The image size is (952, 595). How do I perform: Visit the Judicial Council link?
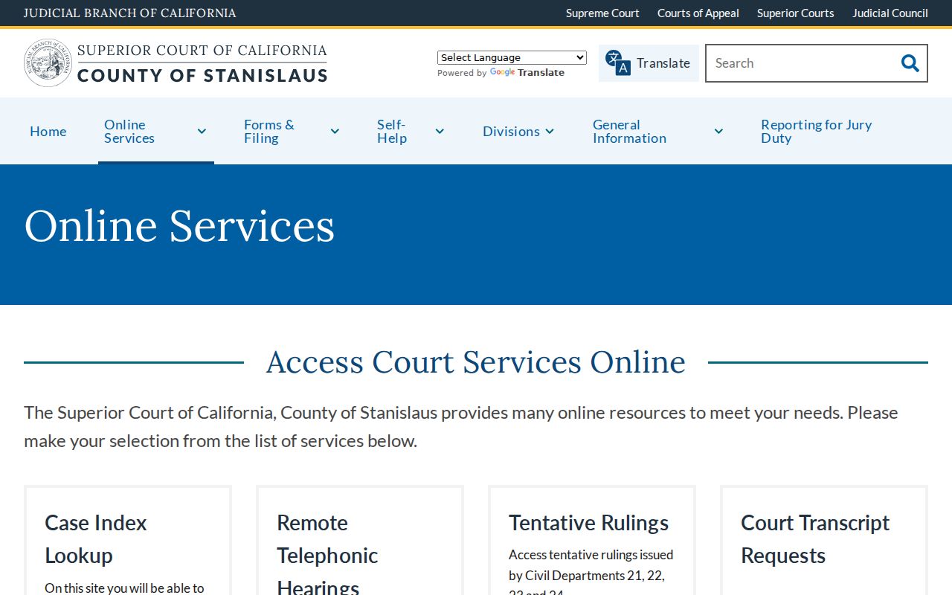(890, 13)
